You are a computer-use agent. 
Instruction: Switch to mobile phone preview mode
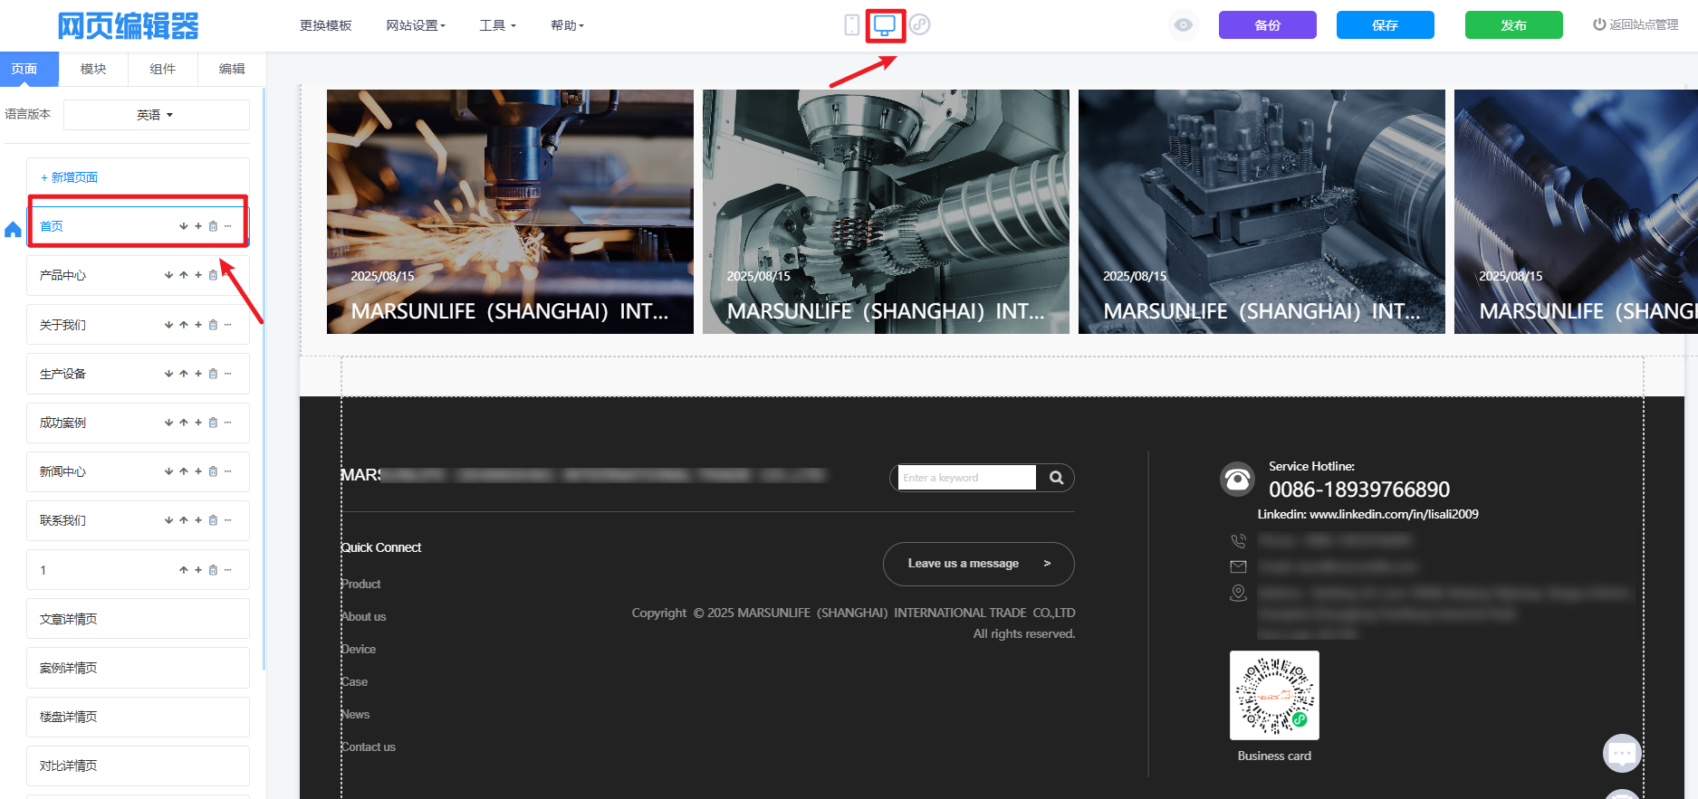point(851,24)
